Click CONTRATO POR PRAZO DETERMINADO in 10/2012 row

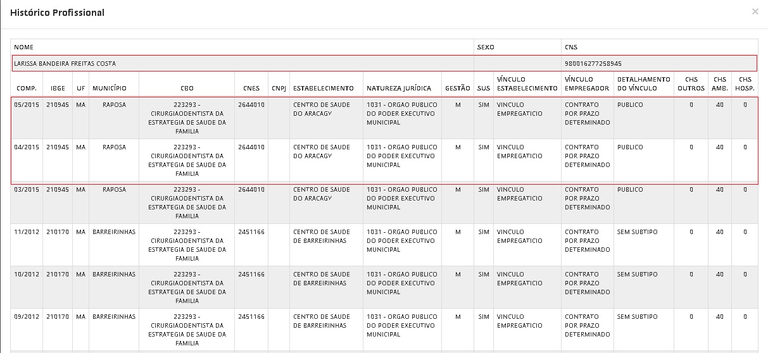[x=588, y=283]
